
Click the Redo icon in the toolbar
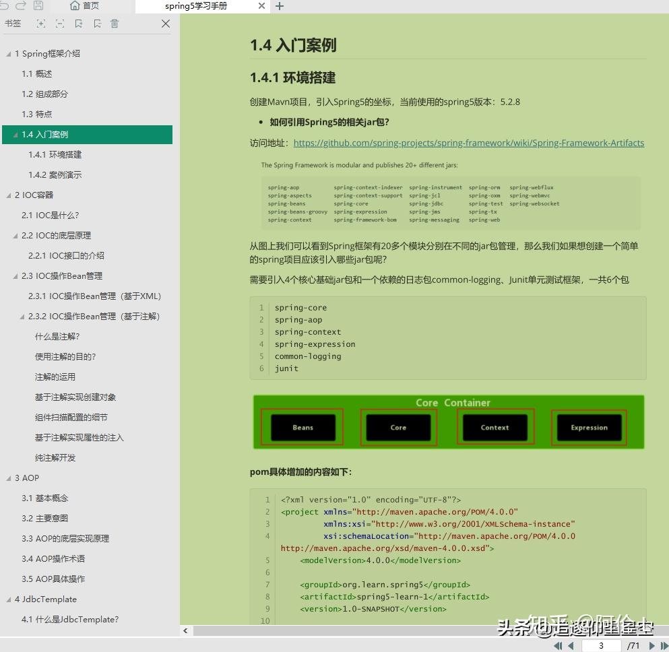point(20,6)
